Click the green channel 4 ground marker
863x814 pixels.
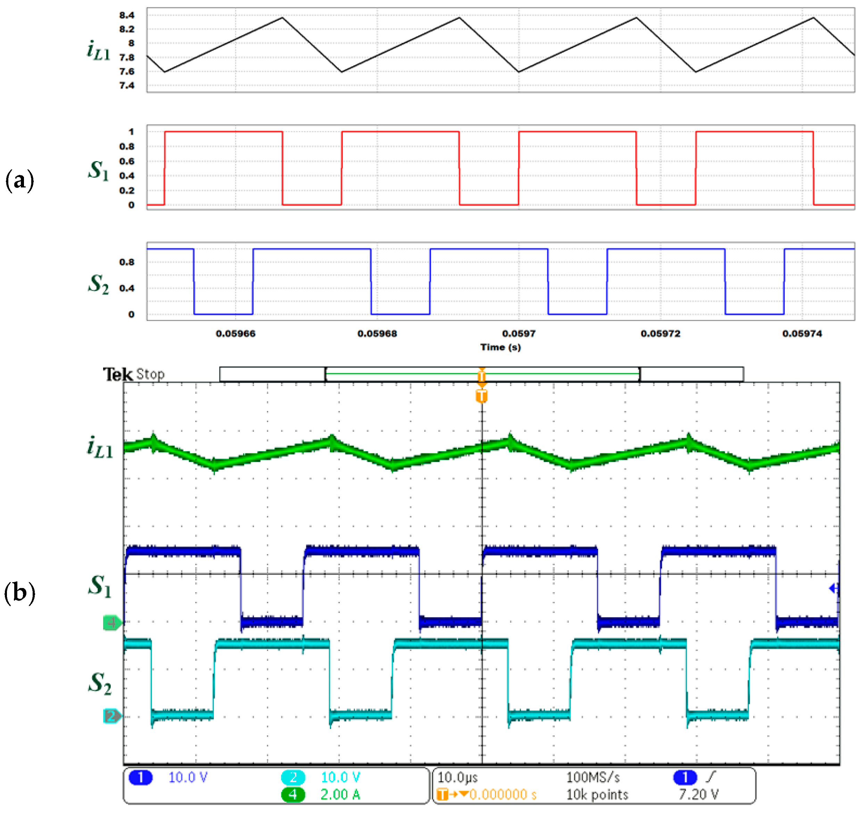(x=111, y=623)
